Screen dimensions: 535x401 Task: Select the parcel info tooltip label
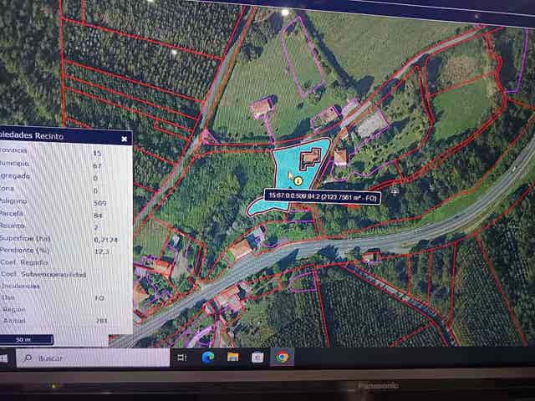pyautogui.click(x=324, y=195)
